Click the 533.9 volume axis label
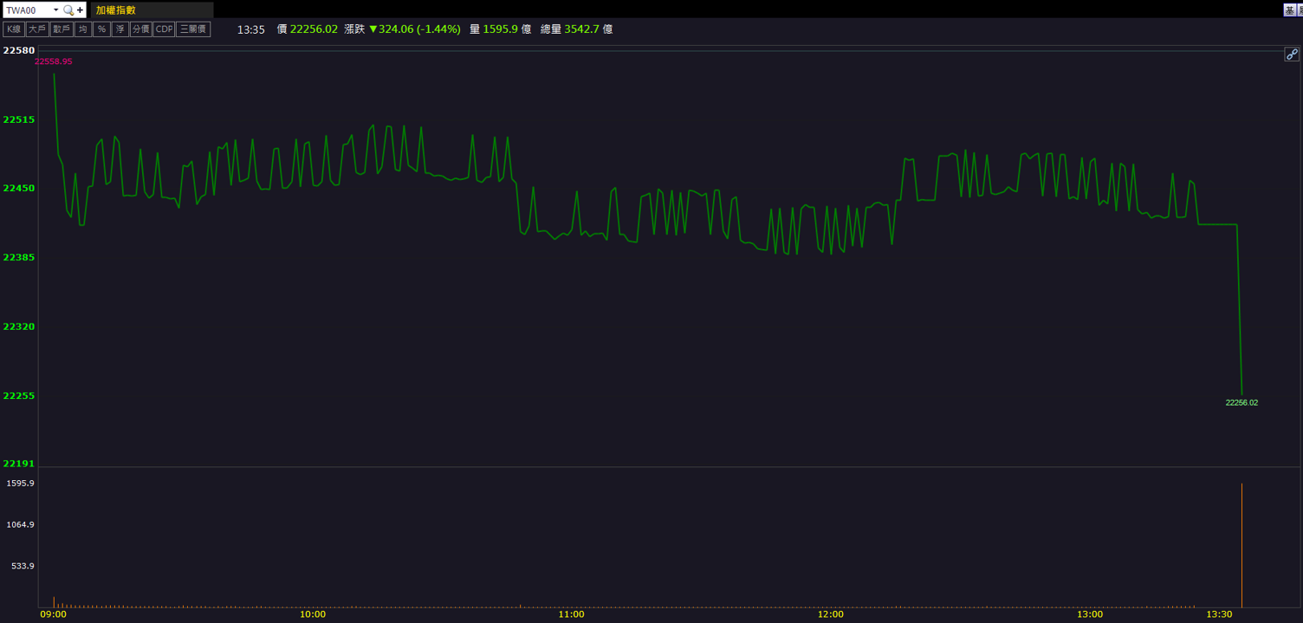1303x623 pixels. pos(23,566)
